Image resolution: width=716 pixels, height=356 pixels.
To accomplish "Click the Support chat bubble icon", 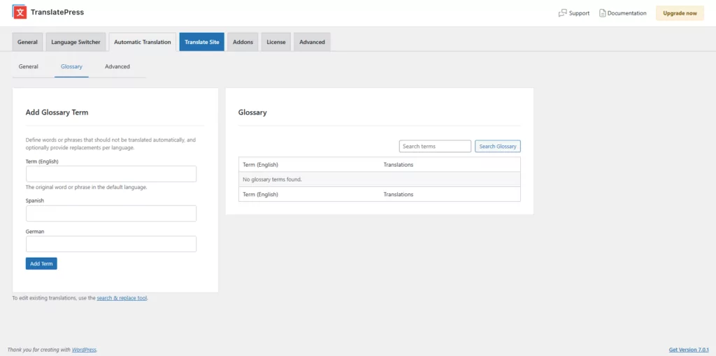I will 562,13.
